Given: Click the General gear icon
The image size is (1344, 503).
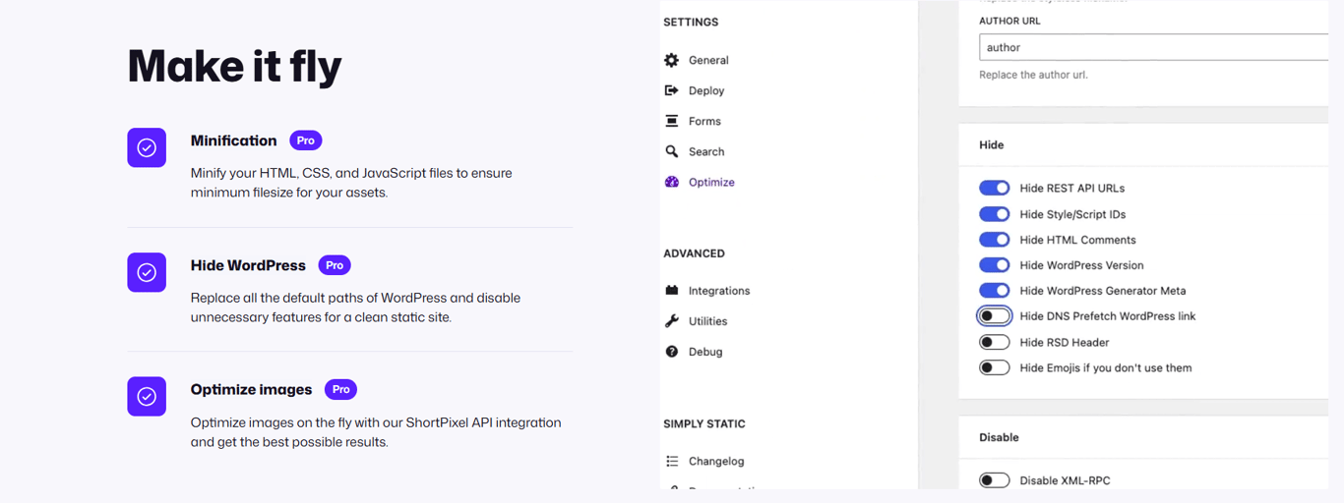Looking at the screenshot, I should pos(671,60).
